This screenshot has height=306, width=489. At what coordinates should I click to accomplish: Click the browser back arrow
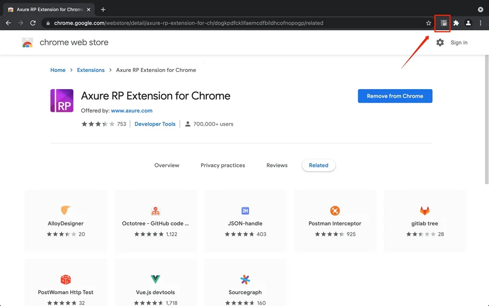click(9, 23)
